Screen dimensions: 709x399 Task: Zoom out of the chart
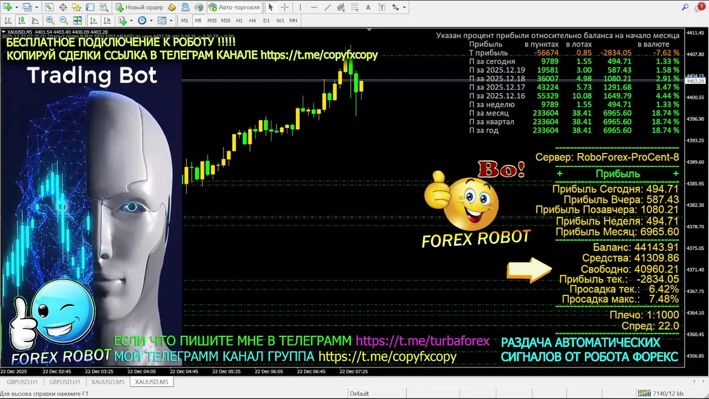pos(64,21)
